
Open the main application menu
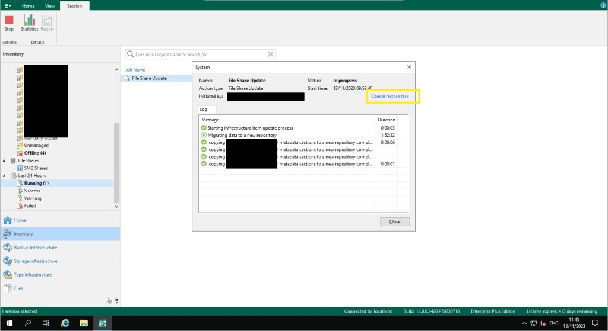[x=7, y=6]
